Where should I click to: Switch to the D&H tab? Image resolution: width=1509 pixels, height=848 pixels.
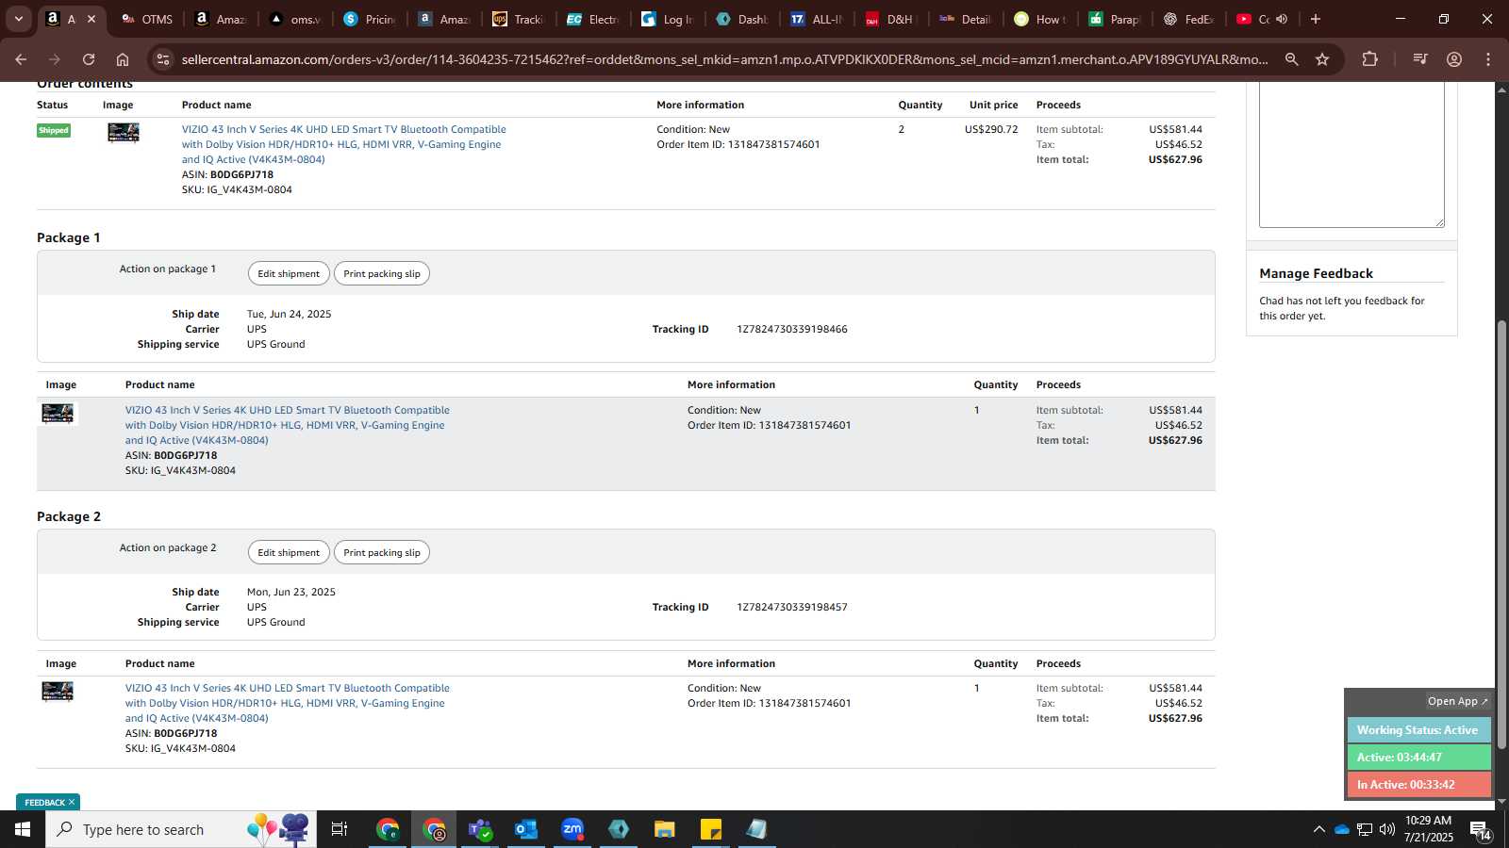(x=890, y=19)
